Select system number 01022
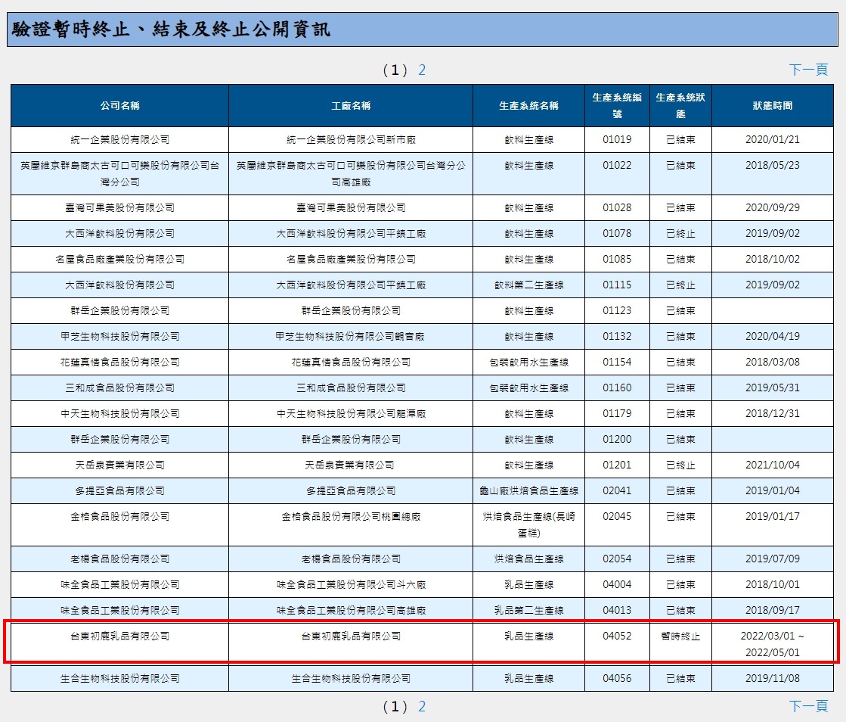This screenshot has height=722, width=846. pyautogui.click(x=617, y=174)
